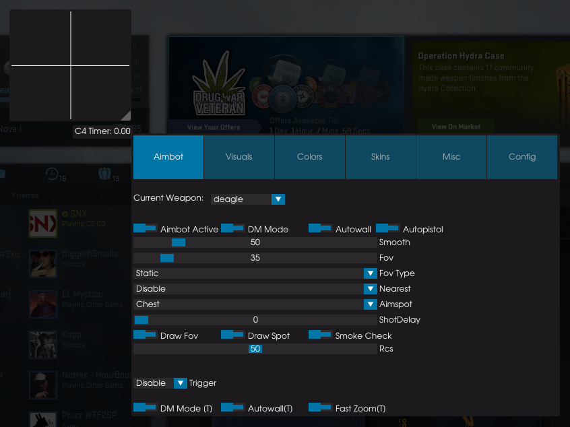
Task: Click Operation Hydra Case title
Action: [461, 56]
